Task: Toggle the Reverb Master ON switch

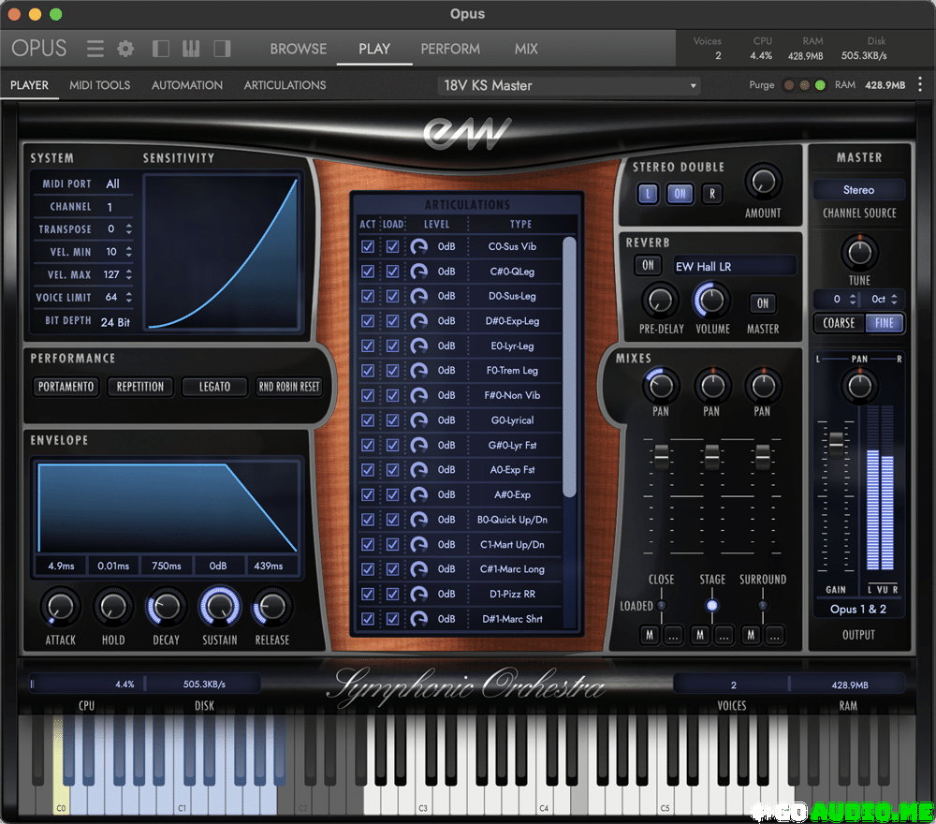Action: click(x=762, y=303)
